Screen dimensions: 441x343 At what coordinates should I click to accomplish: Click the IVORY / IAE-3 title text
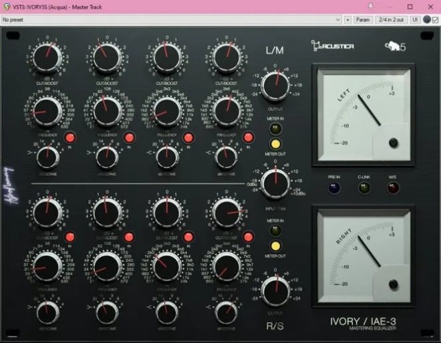[x=363, y=322]
